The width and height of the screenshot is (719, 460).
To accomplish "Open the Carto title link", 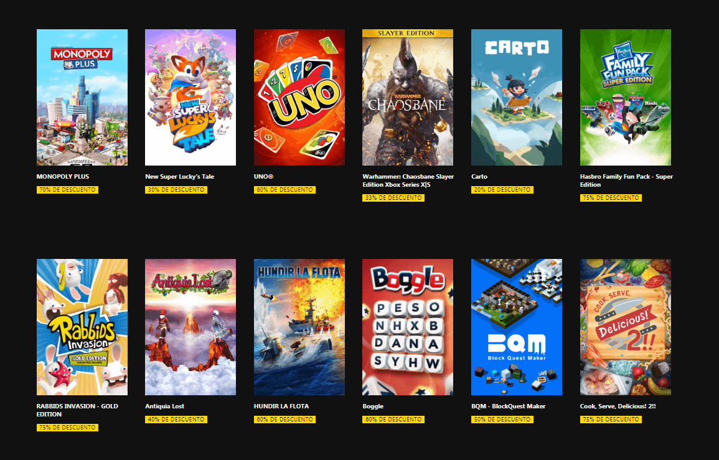I will pyautogui.click(x=479, y=177).
